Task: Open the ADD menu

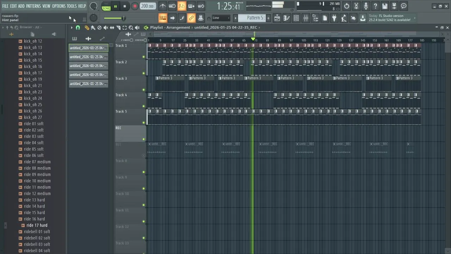Action: (21, 6)
